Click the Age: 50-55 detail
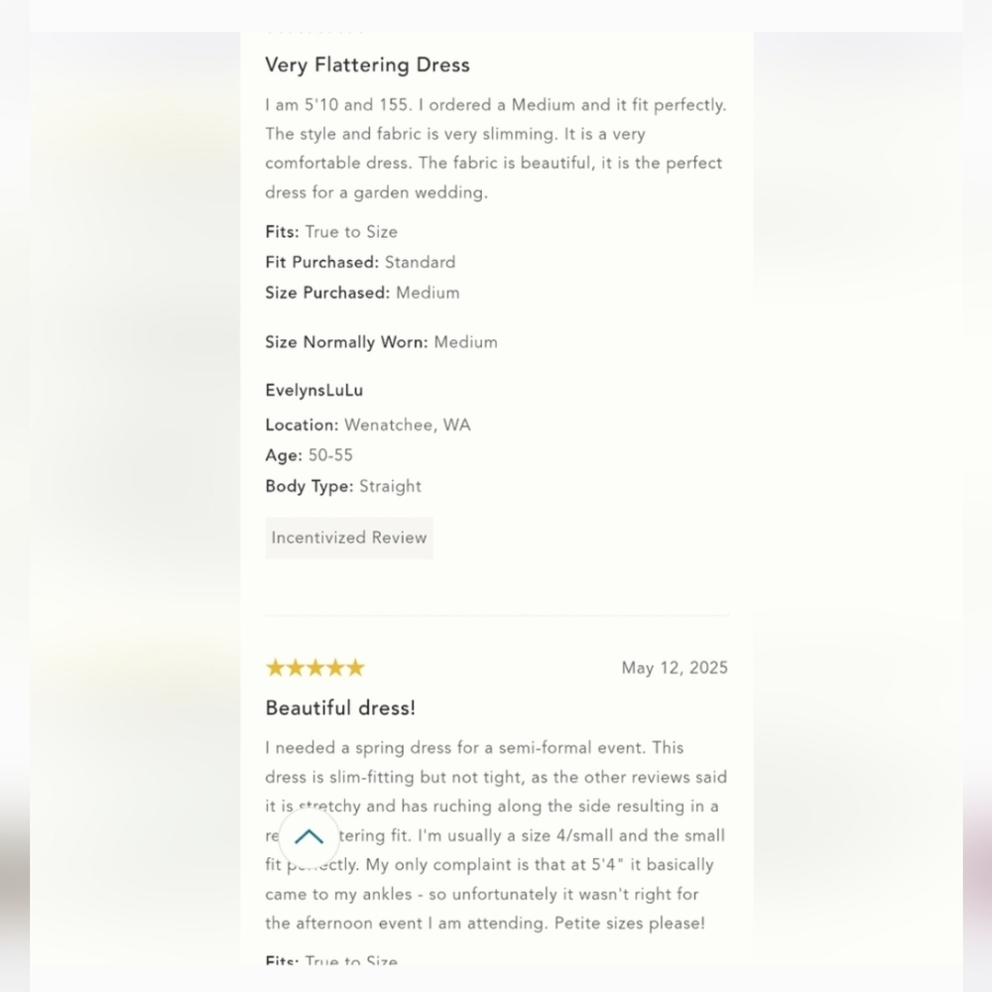 tap(309, 456)
